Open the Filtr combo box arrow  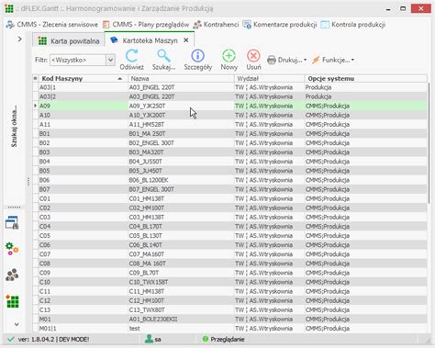[x=110, y=60]
